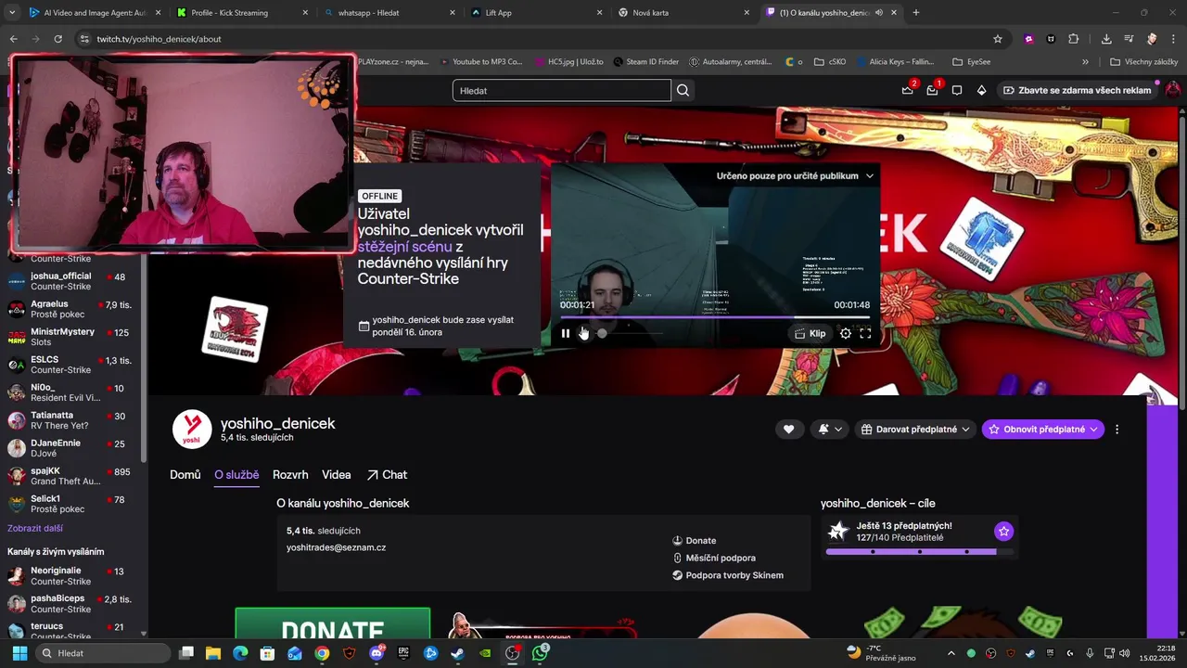
Task: Pause the highlight video player
Action: pos(566,333)
